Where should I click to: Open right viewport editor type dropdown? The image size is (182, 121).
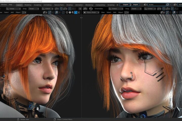85,9
